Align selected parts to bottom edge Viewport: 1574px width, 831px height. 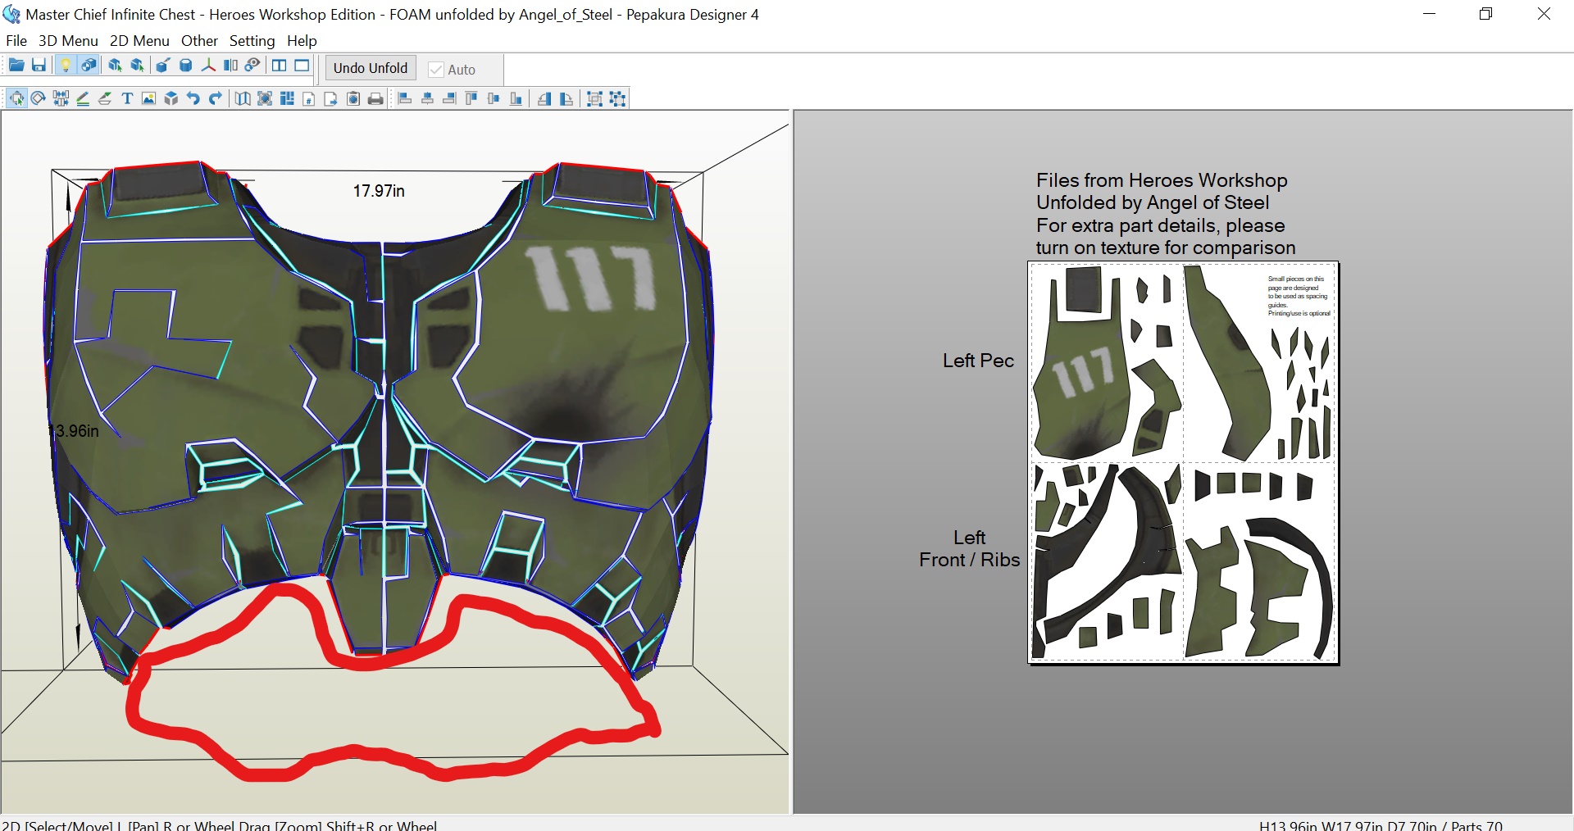516,98
